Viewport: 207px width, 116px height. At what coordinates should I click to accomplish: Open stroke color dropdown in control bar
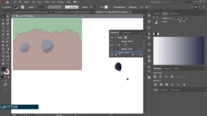click(x=25, y=7)
